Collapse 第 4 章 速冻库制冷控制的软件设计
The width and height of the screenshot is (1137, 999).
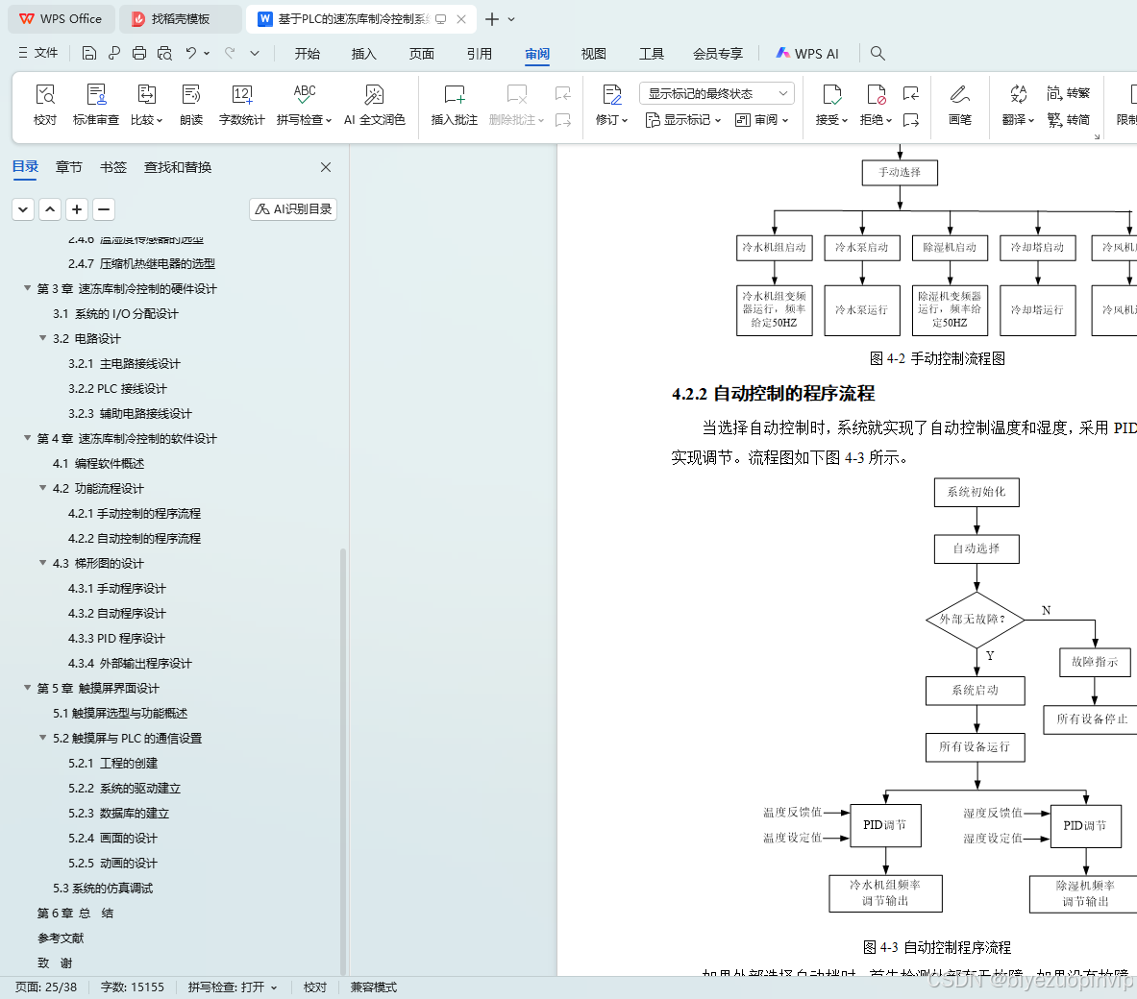(27, 438)
